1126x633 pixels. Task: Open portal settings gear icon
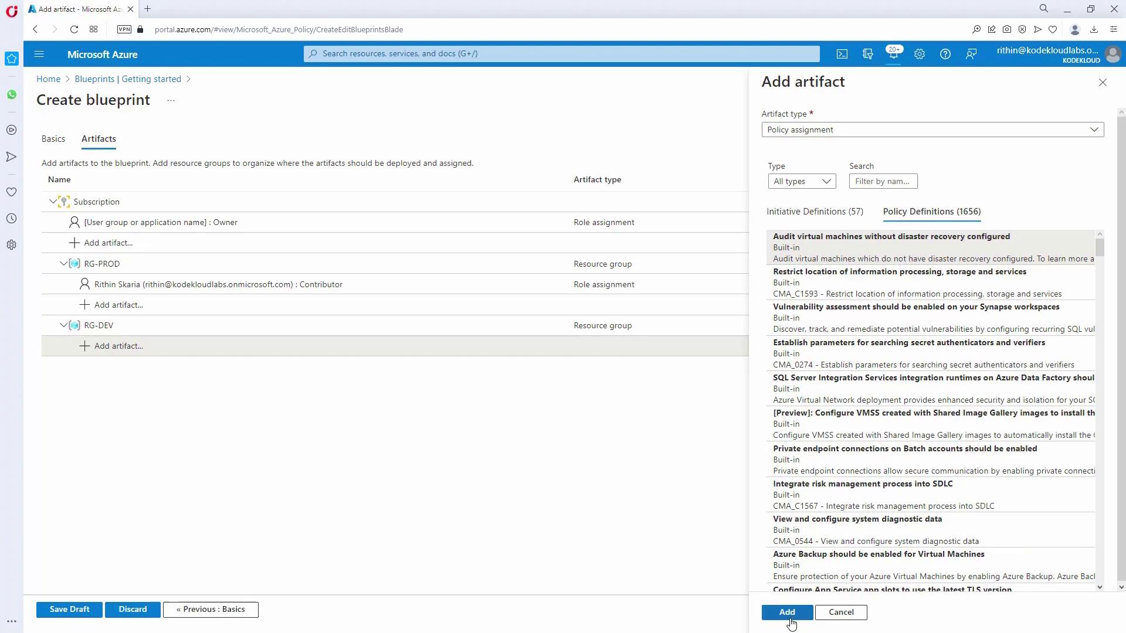click(x=920, y=54)
